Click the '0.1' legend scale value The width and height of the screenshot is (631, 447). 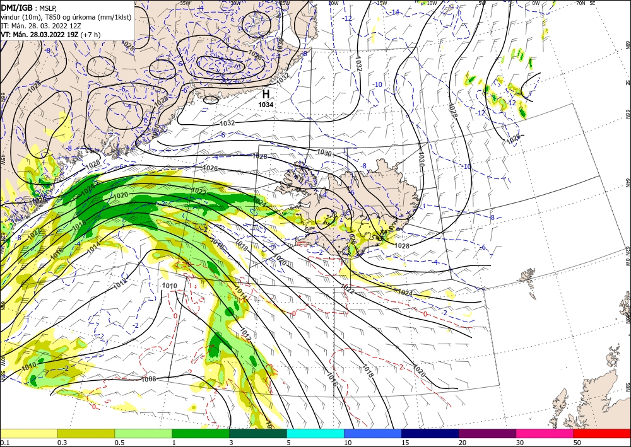[4, 443]
